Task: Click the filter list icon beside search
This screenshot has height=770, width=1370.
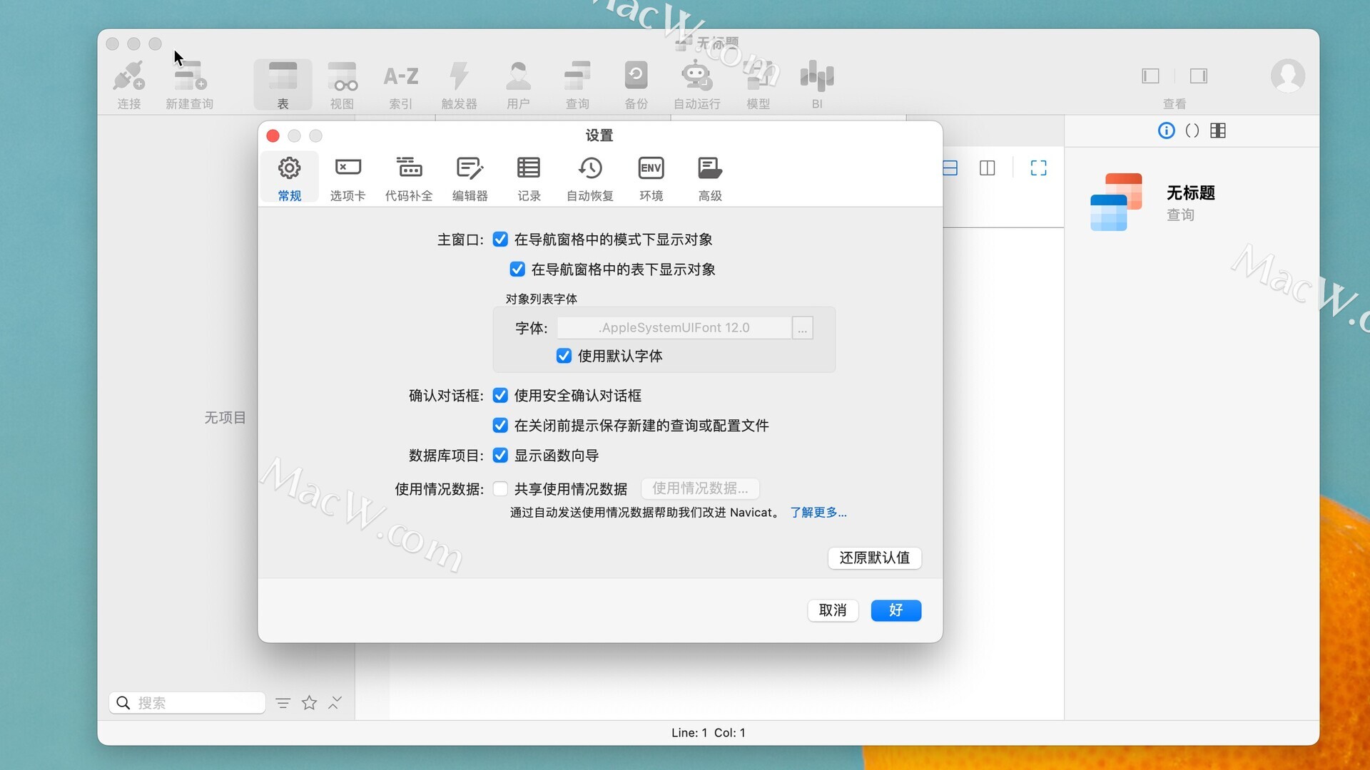Action: (x=283, y=703)
